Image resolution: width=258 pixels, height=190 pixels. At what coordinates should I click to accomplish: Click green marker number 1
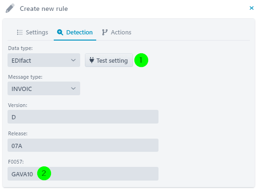coord(141,60)
